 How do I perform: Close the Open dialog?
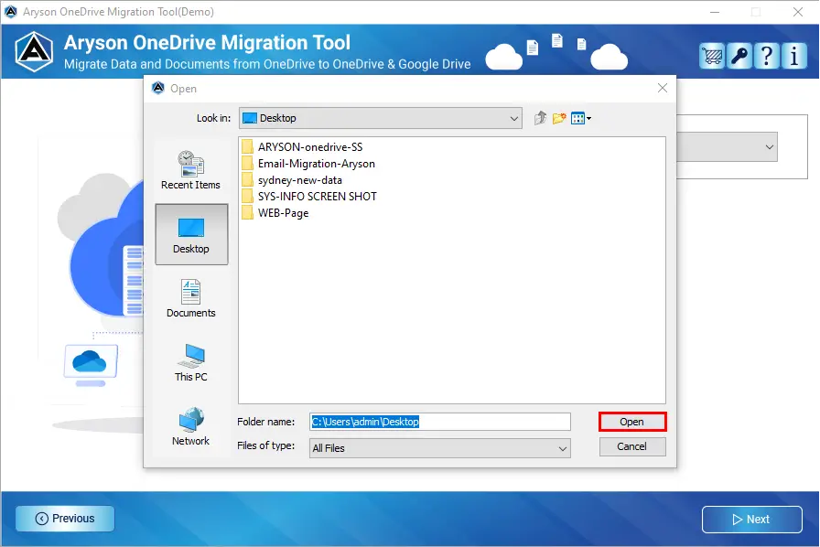tap(662, 88)
